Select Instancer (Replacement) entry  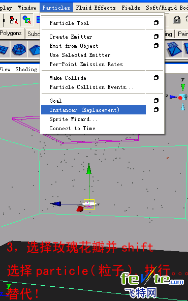93,110
